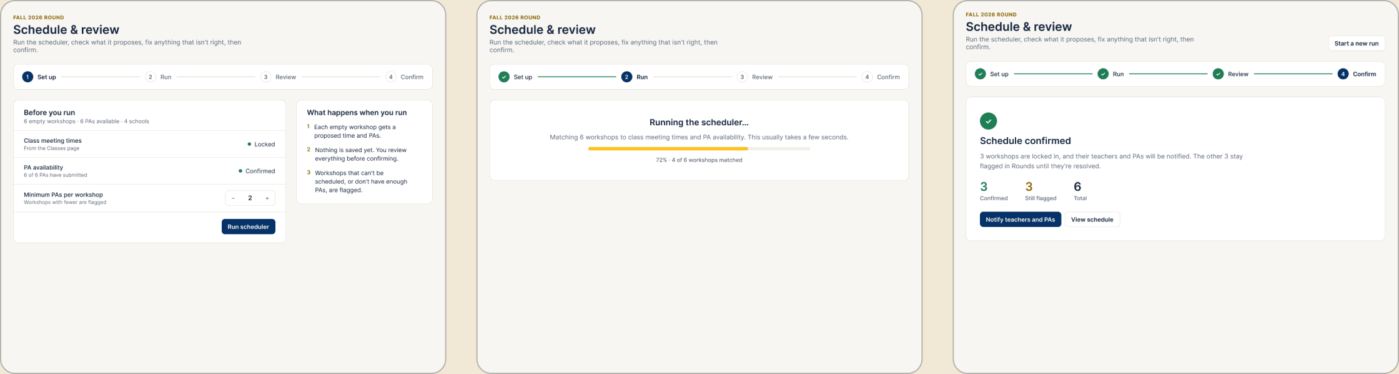
Task: Click the Minimum PAs per workshop label
Action: (x=63, y=194)
